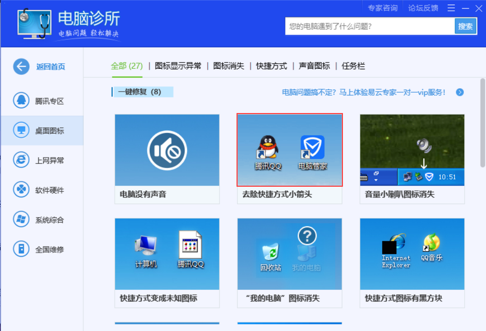The image size is (486, 331).
Task: Click 腾讯专区 text in sidebar
Action: (x=50, y=101)
